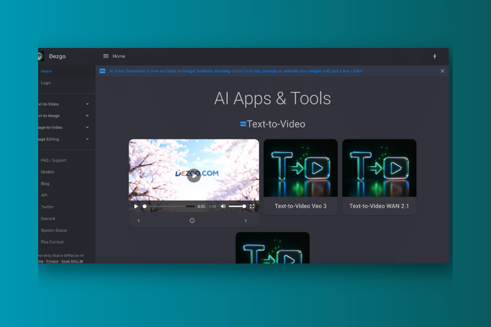Open System Status page

pyautogui.click(x=54, y=231)
